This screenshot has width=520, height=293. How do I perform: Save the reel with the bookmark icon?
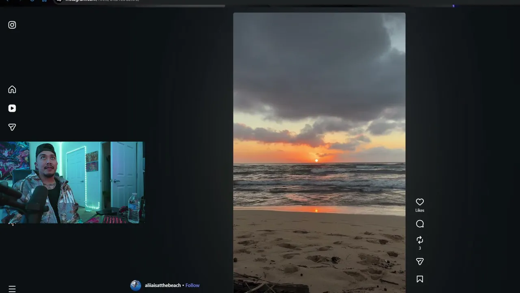(x=420, y=279)
